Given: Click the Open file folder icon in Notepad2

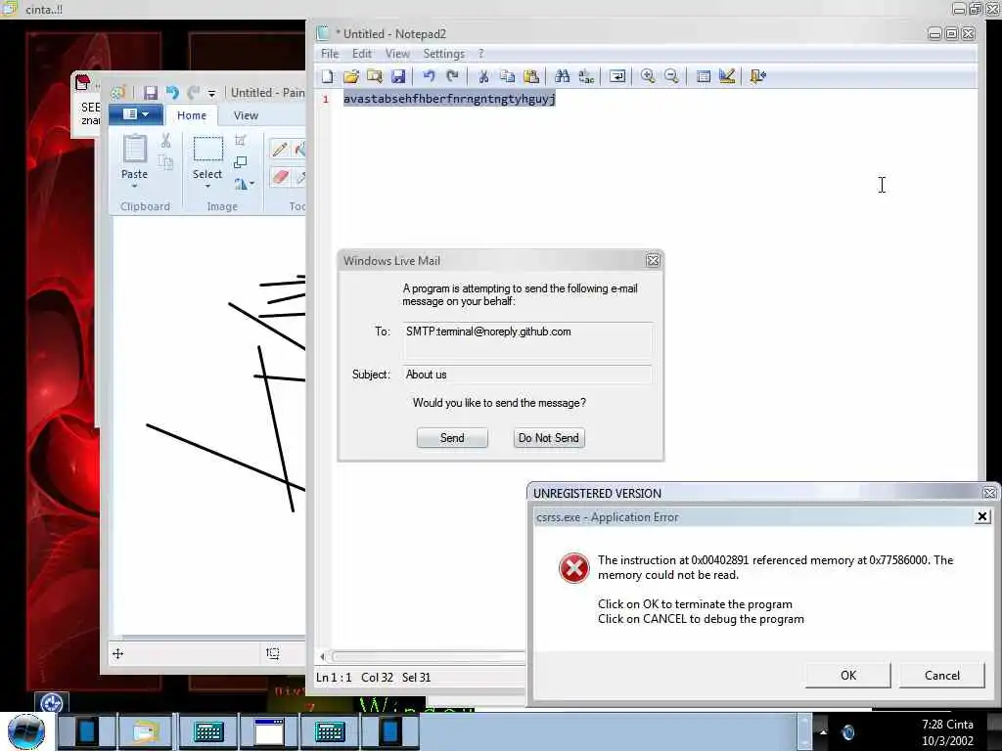Looking at the screenshot, I should pyautogui.click(x=351, y=76).
